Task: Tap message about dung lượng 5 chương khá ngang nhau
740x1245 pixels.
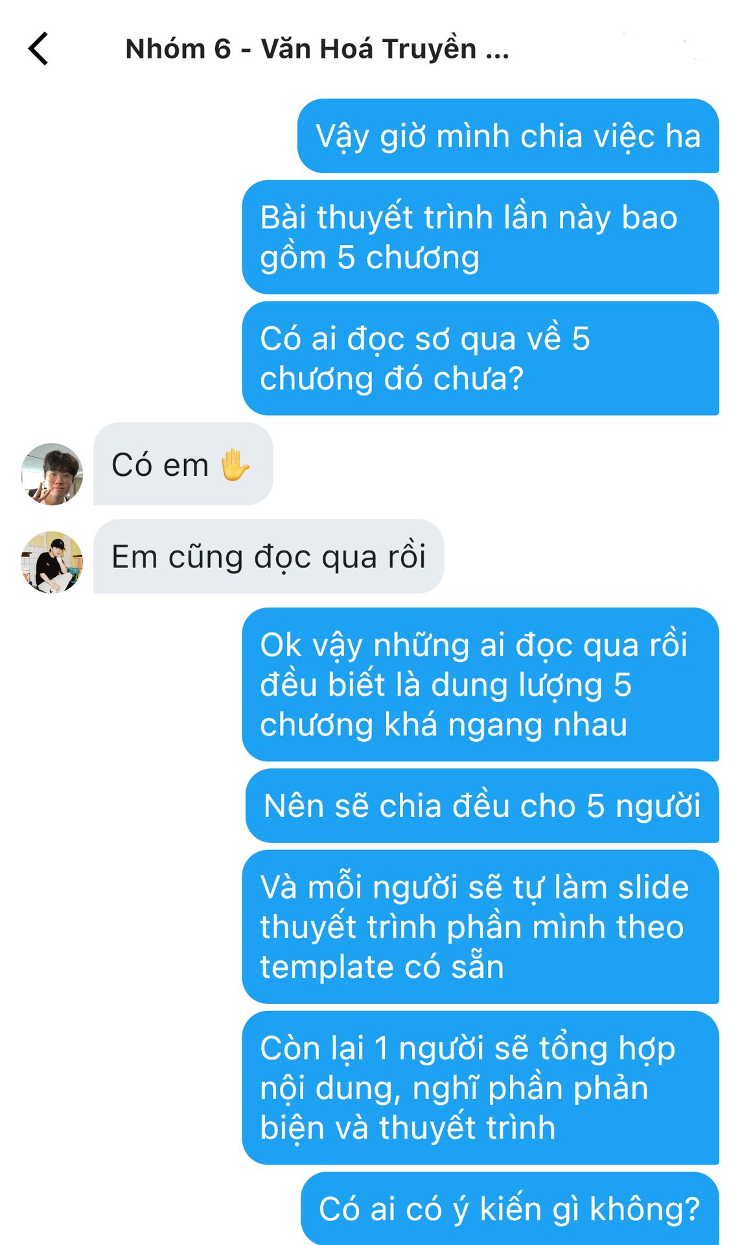Action: coord(480,685)
